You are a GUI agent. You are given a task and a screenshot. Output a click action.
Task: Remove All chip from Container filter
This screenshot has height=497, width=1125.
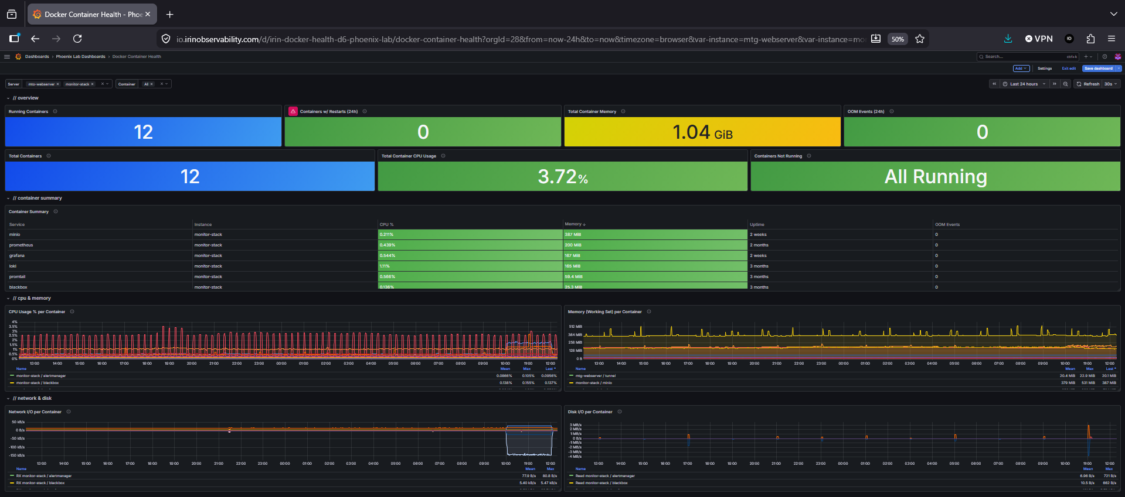tap(151, 84)
